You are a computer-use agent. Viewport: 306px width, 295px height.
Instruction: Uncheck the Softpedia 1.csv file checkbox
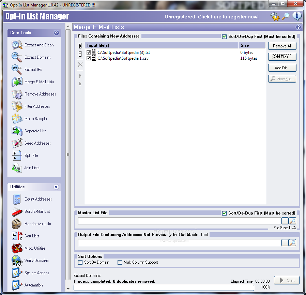(89, 58)
